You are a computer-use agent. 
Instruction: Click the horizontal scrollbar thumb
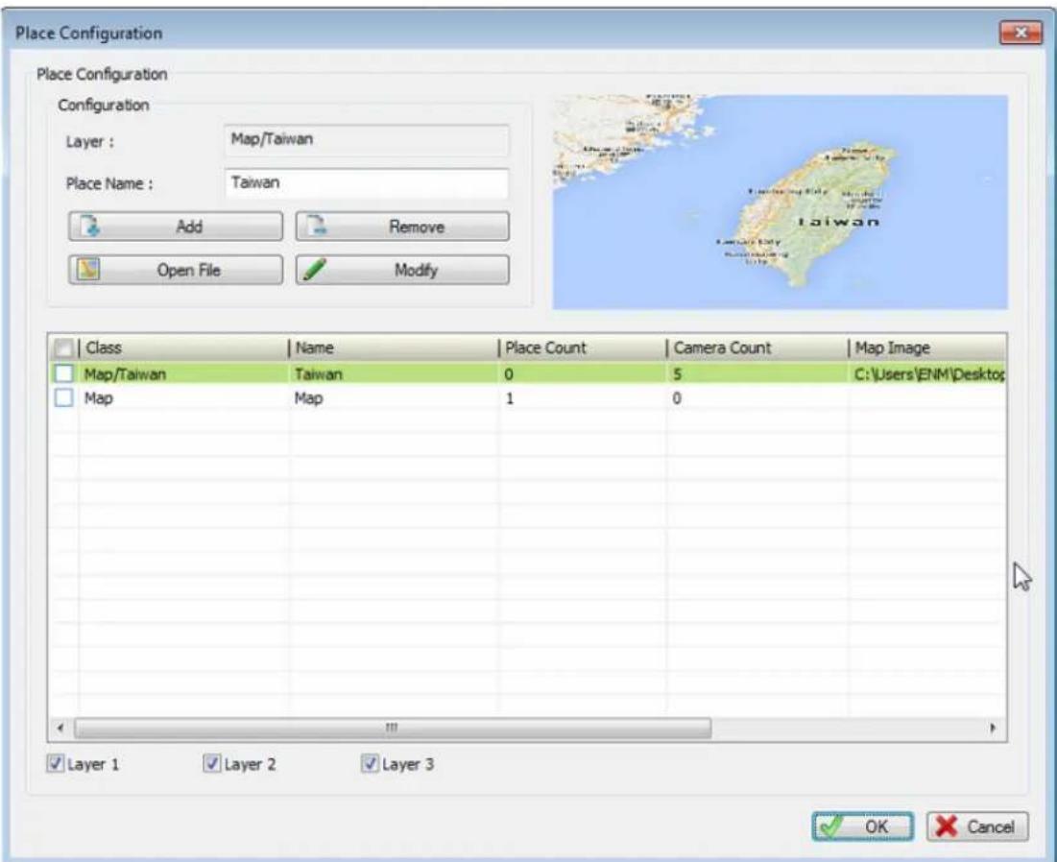[393, 728]
